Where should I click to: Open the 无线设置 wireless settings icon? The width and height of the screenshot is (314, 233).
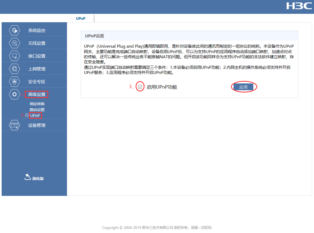pyautogui.click(x=14, y=43)
